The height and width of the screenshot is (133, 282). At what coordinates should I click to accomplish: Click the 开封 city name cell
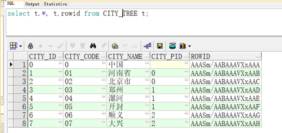(128, 107)
